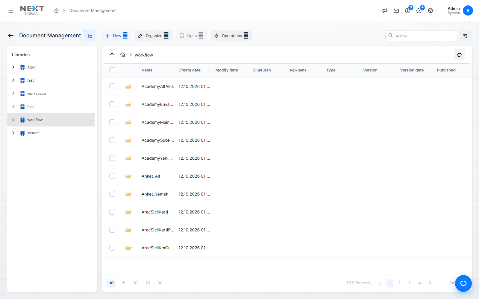
Task: Open the New menu
Action: (x=116, y=36)
